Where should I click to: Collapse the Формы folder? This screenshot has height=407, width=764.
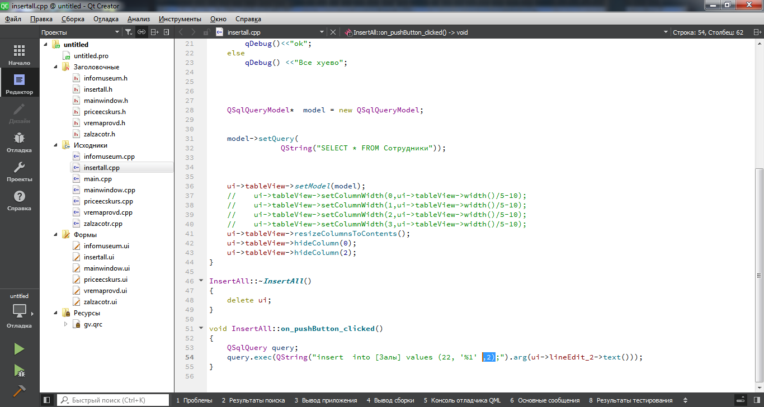tap(55, 235)
